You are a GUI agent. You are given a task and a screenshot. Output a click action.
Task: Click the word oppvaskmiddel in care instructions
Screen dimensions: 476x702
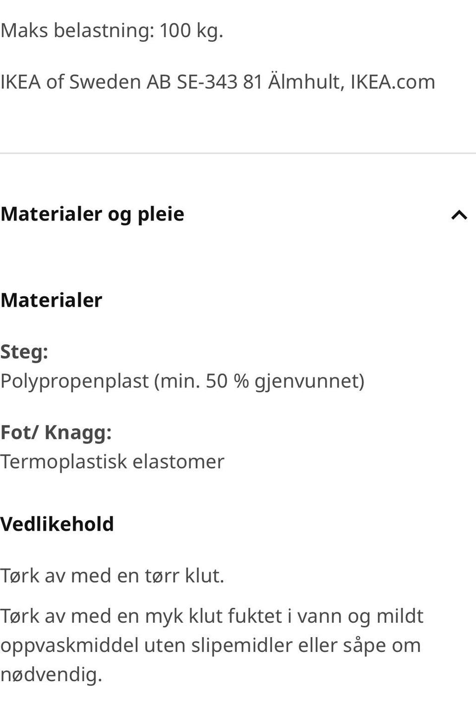point(69,645)
